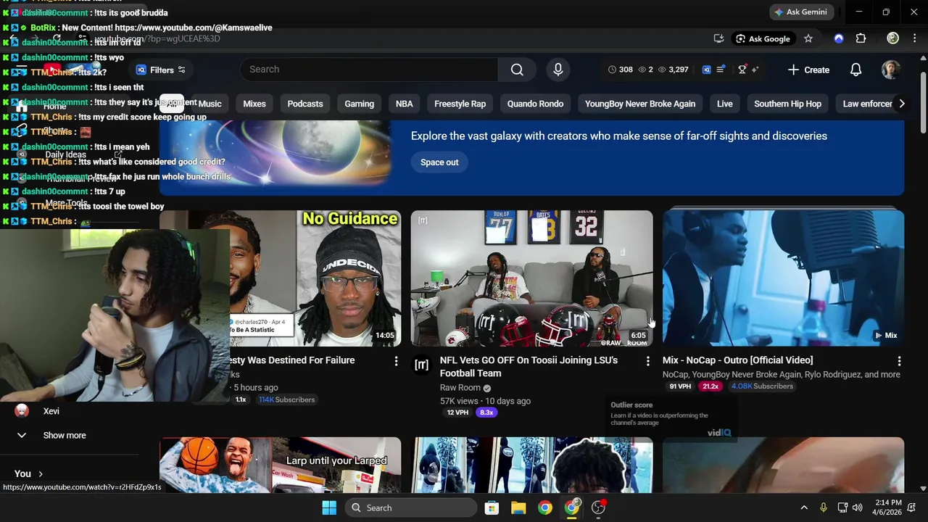
Task: Click the 21.2x outlier score badge
Action: pos(710,386)
